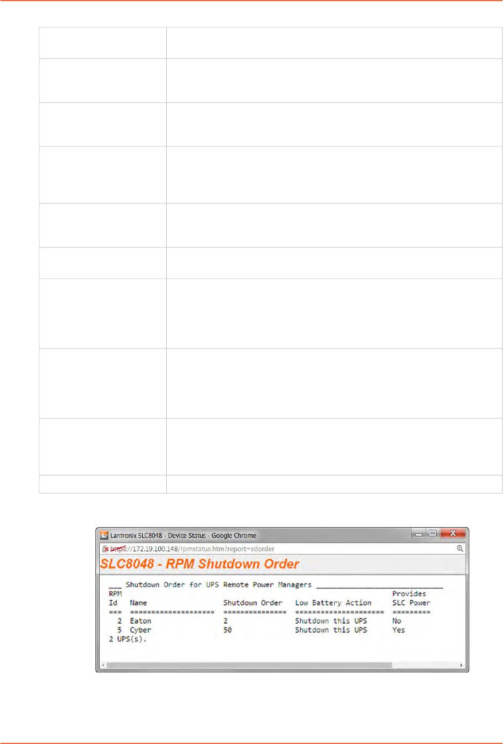The width and height of the screenshot is (503, 744).
Task: Maximize the Device Status Chrome window
Action: [x=433, y=534]
